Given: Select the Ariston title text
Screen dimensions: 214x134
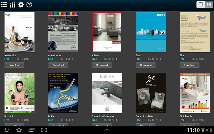Looking at the screenshot, I should click(96, 55).
